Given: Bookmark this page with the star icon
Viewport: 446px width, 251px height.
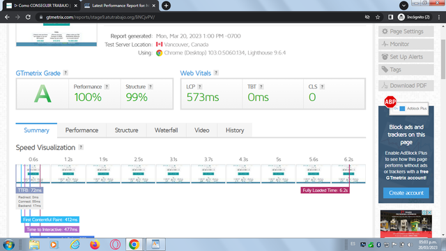Looking at the screenshot, I should click(378, 17).
